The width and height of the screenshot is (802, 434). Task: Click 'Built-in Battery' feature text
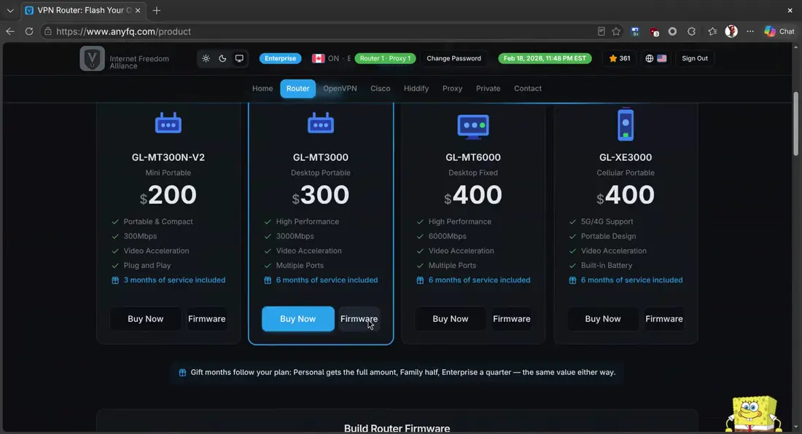pyautogui.click(x=606, y=266)
